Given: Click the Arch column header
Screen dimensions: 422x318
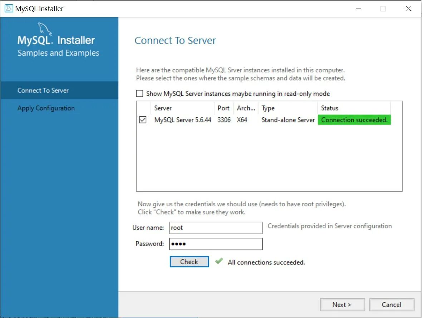Looking at the screenshot, I should point(245,108).
